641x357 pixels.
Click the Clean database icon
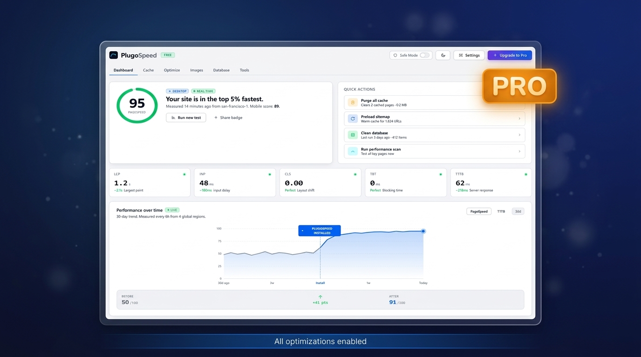click(353, 135)
